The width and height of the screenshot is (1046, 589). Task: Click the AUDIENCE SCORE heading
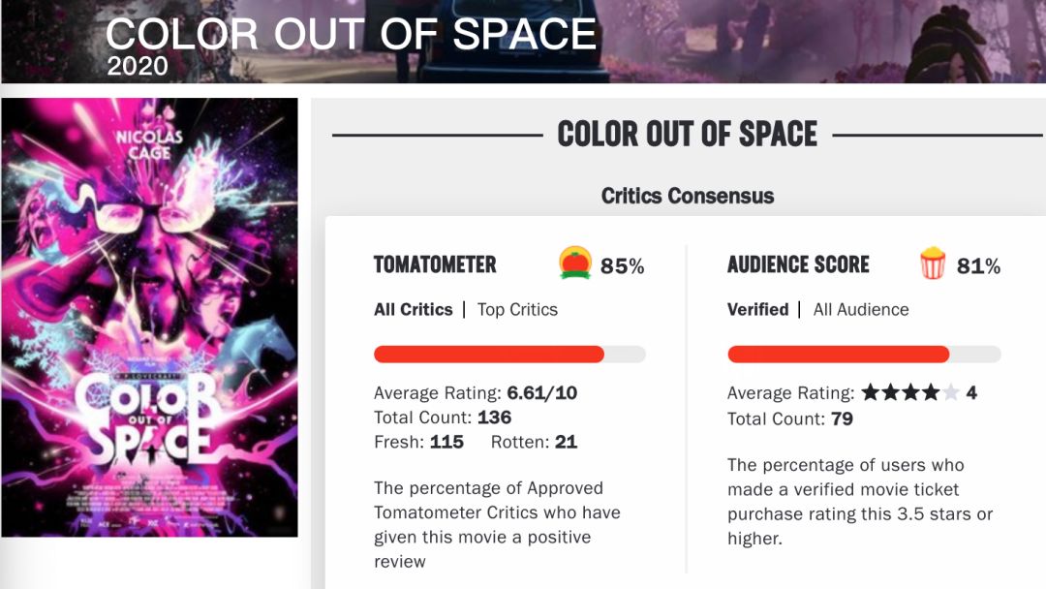click(x=798, y=264)
